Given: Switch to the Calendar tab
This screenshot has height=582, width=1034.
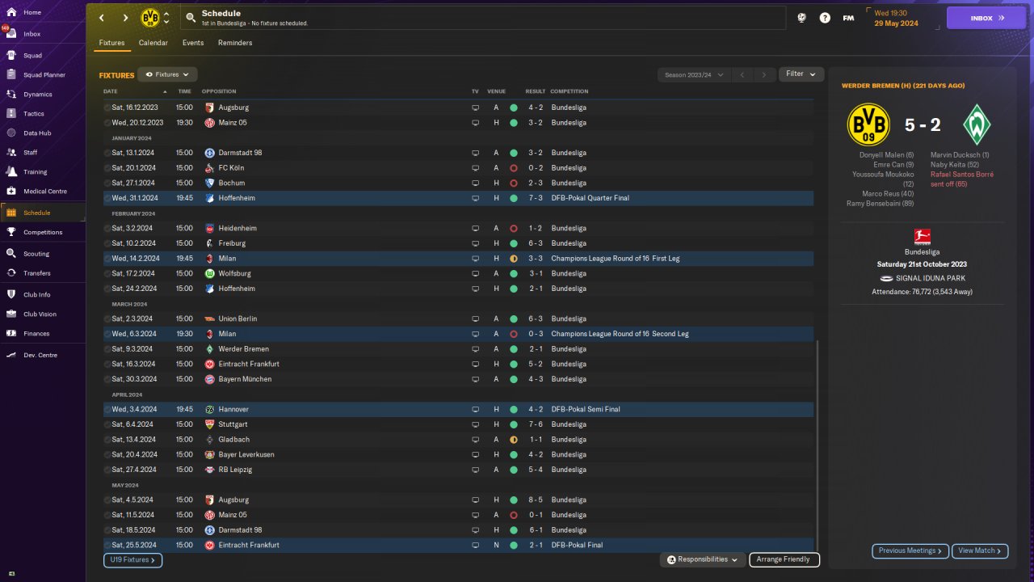Looking at the screenshot, I should click(153, 43).
